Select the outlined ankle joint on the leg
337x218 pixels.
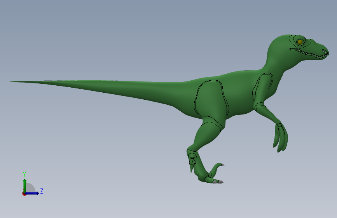pos(192,159)
